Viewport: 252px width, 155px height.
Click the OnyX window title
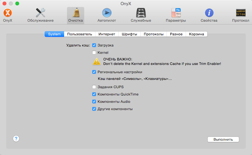126,4
